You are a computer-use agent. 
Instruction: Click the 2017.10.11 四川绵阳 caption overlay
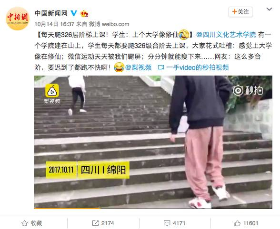click(x=88, y=170)
